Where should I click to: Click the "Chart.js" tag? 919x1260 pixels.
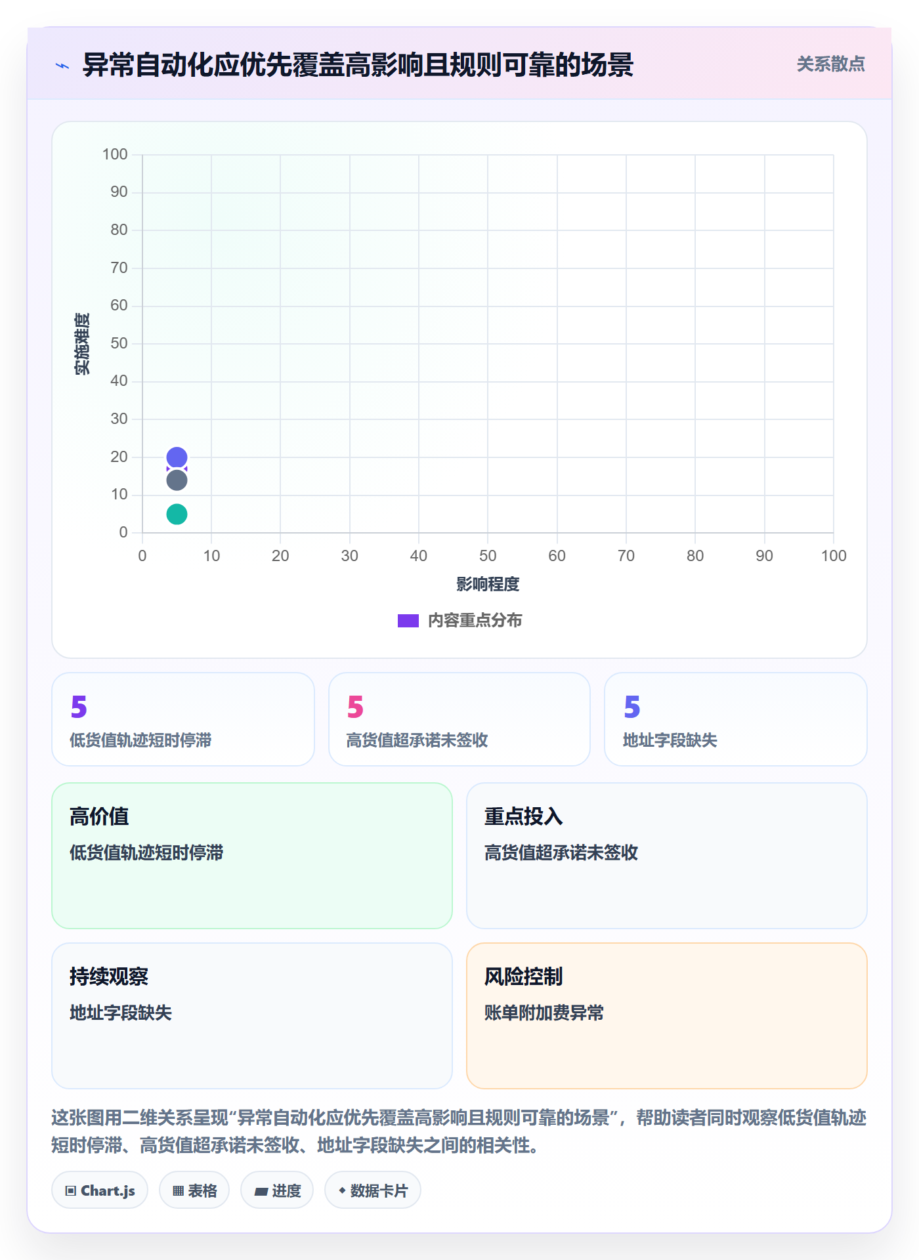100,1190
